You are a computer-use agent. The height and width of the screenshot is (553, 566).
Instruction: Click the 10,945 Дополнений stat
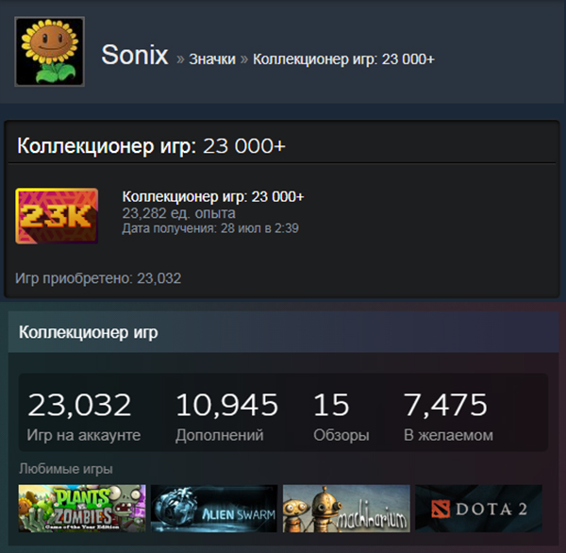(x=226, y=417)
